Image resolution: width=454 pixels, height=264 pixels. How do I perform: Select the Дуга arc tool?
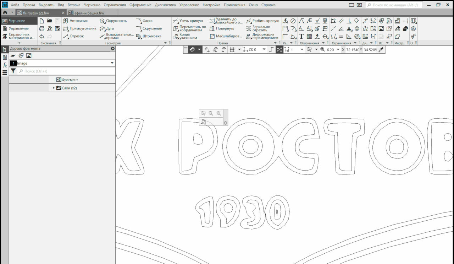click(x=107, y=28)
